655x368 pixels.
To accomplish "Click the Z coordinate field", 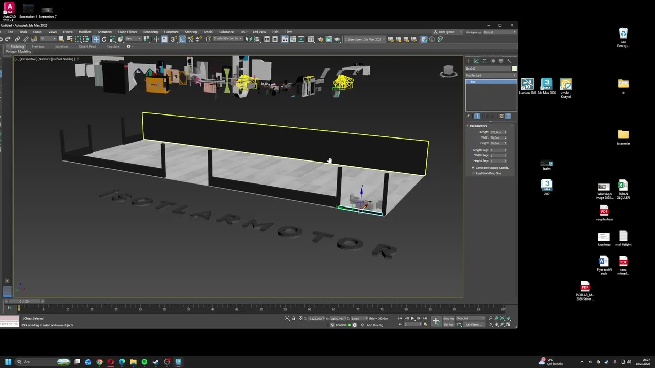I will [x=359, y=318].
